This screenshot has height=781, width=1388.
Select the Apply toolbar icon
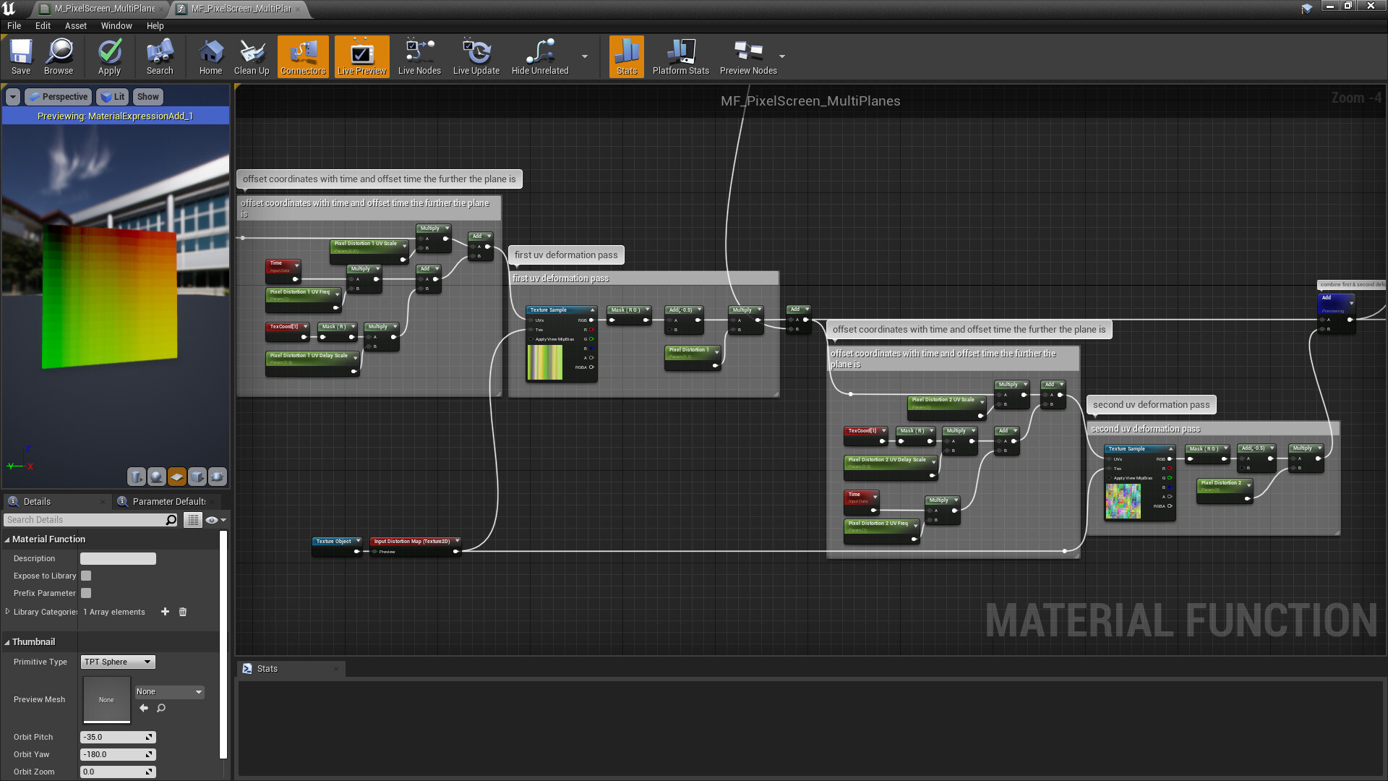109,56
